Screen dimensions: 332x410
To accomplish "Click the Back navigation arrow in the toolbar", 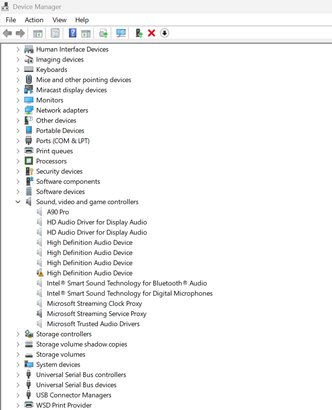I will click(7, 33).
